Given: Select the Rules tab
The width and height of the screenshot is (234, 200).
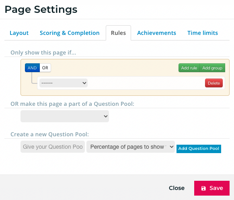Looking at the screenshot, I should click(118, 33).
